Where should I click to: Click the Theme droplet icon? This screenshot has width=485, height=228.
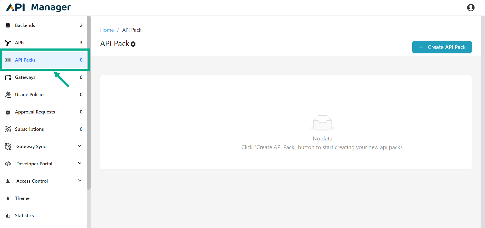tap(8, 198)
